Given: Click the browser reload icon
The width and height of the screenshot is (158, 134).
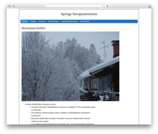Looking at the screenshot, I should tap(103, 6).
